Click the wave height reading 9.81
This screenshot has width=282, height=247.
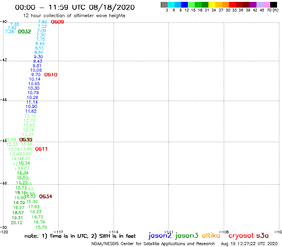[x=37, y=66]
